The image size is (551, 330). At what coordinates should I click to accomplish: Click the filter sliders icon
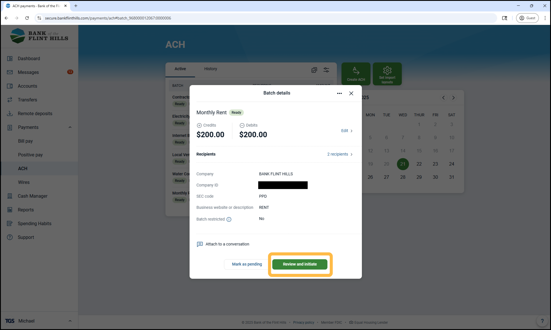pos(326,70)
